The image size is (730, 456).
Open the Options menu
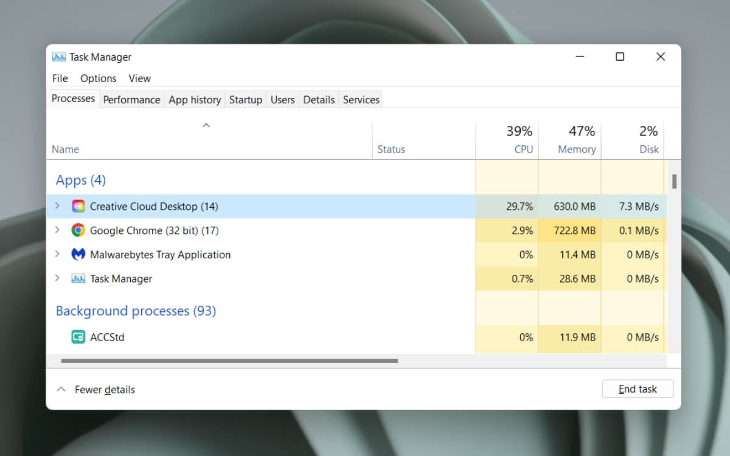(98, 78)
